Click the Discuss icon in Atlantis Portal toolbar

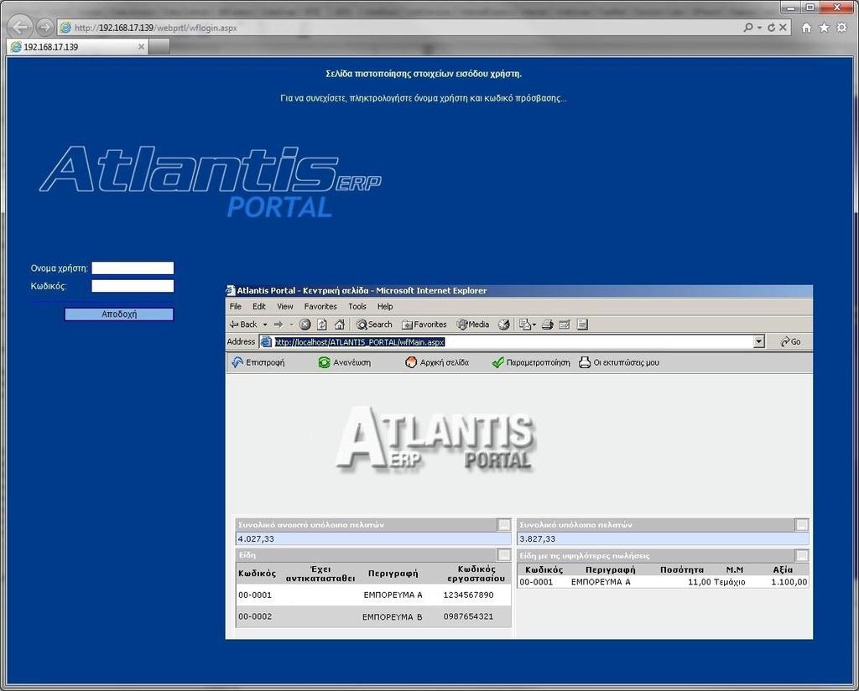[582, 325]
